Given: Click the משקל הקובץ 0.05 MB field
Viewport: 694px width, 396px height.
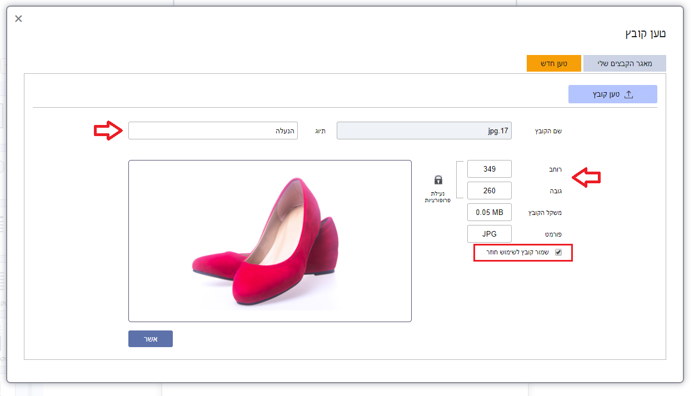Looking at the screenshot, I should coord(490,212).
